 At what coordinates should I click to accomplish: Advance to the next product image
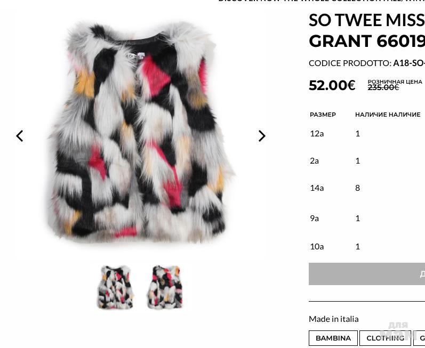click(x=262, y=136)
